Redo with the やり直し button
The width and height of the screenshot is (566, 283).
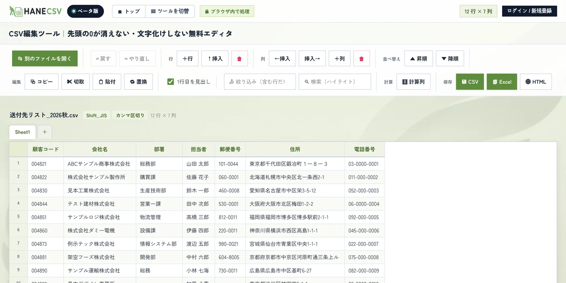point(137,59)
